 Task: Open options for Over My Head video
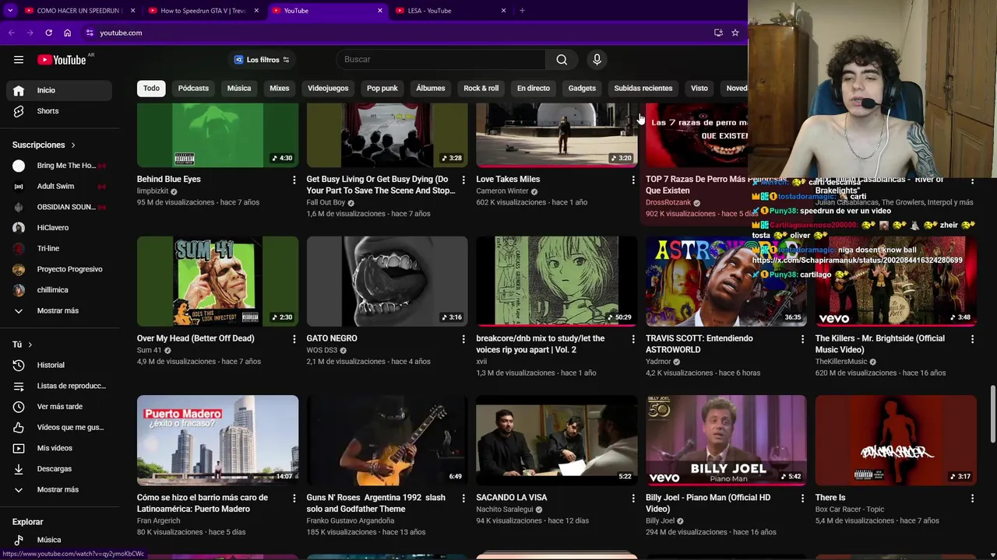click(x=294, y=339)
